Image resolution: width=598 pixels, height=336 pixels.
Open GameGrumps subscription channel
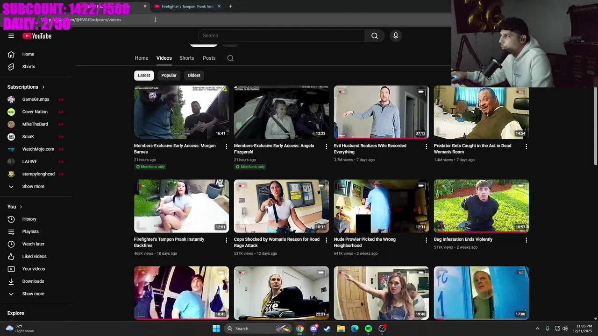[36, 99]
